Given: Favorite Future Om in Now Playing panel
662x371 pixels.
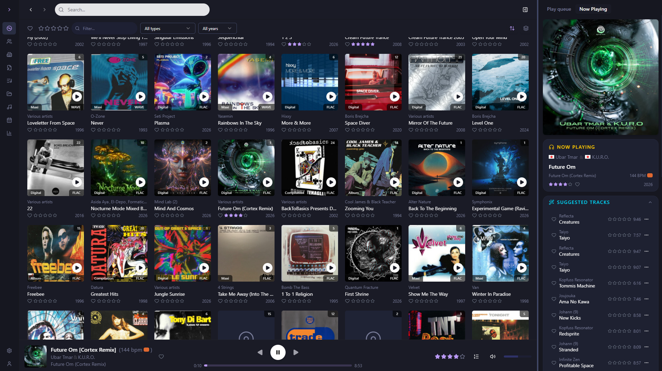Looking at the screenshot, I should point(577,184).
